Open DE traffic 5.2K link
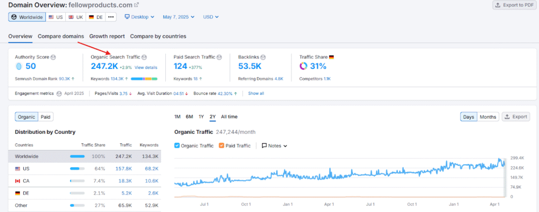The height and width of the screenshot is (212, 539). pyautogui.click(x=127, y=193)
